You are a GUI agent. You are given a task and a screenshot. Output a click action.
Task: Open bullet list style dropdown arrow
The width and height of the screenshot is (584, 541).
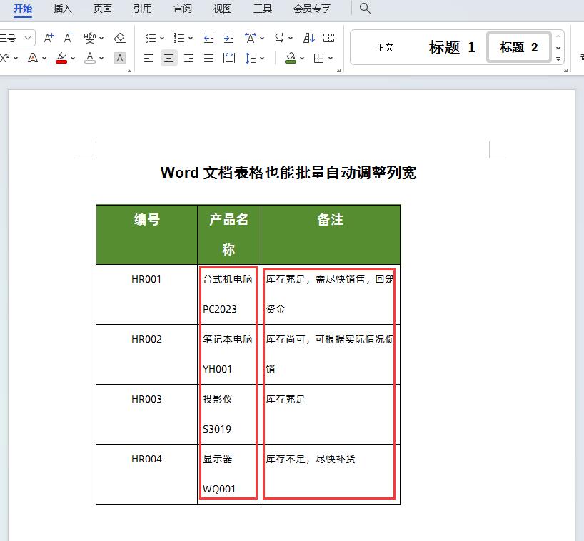pyautogui.click(x=162, y=38)
